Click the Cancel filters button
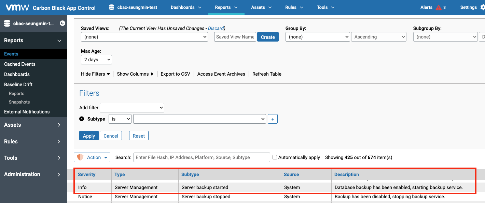The width and height of the screenshot is (485, 203). point(111,136)
